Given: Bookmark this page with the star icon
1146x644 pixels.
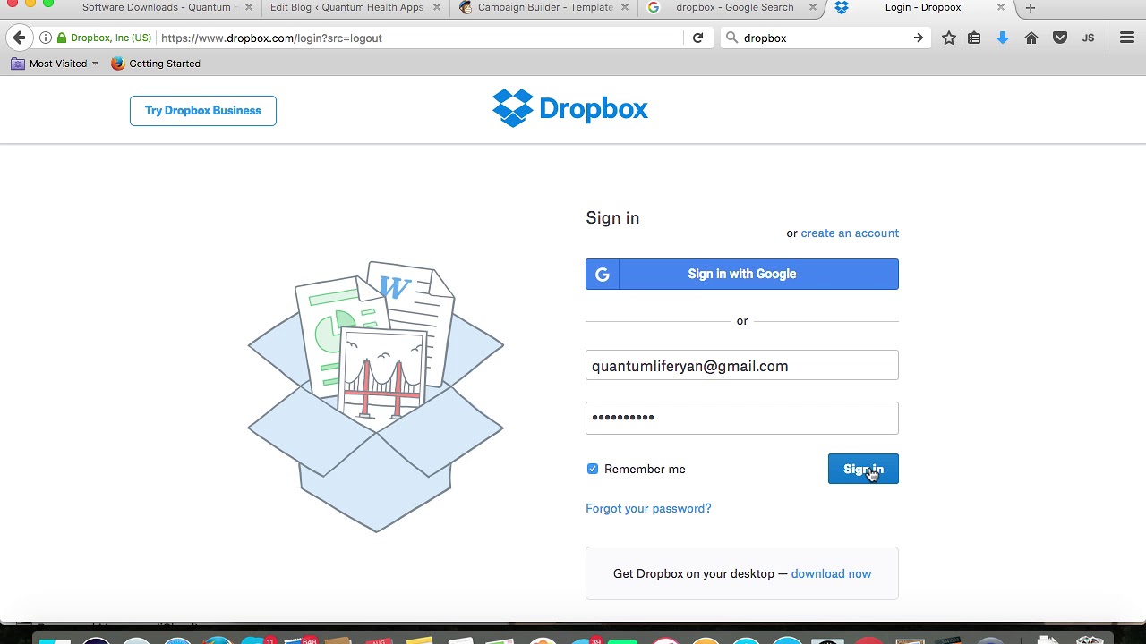Looking at the screenshot, I should pos(949,38).
